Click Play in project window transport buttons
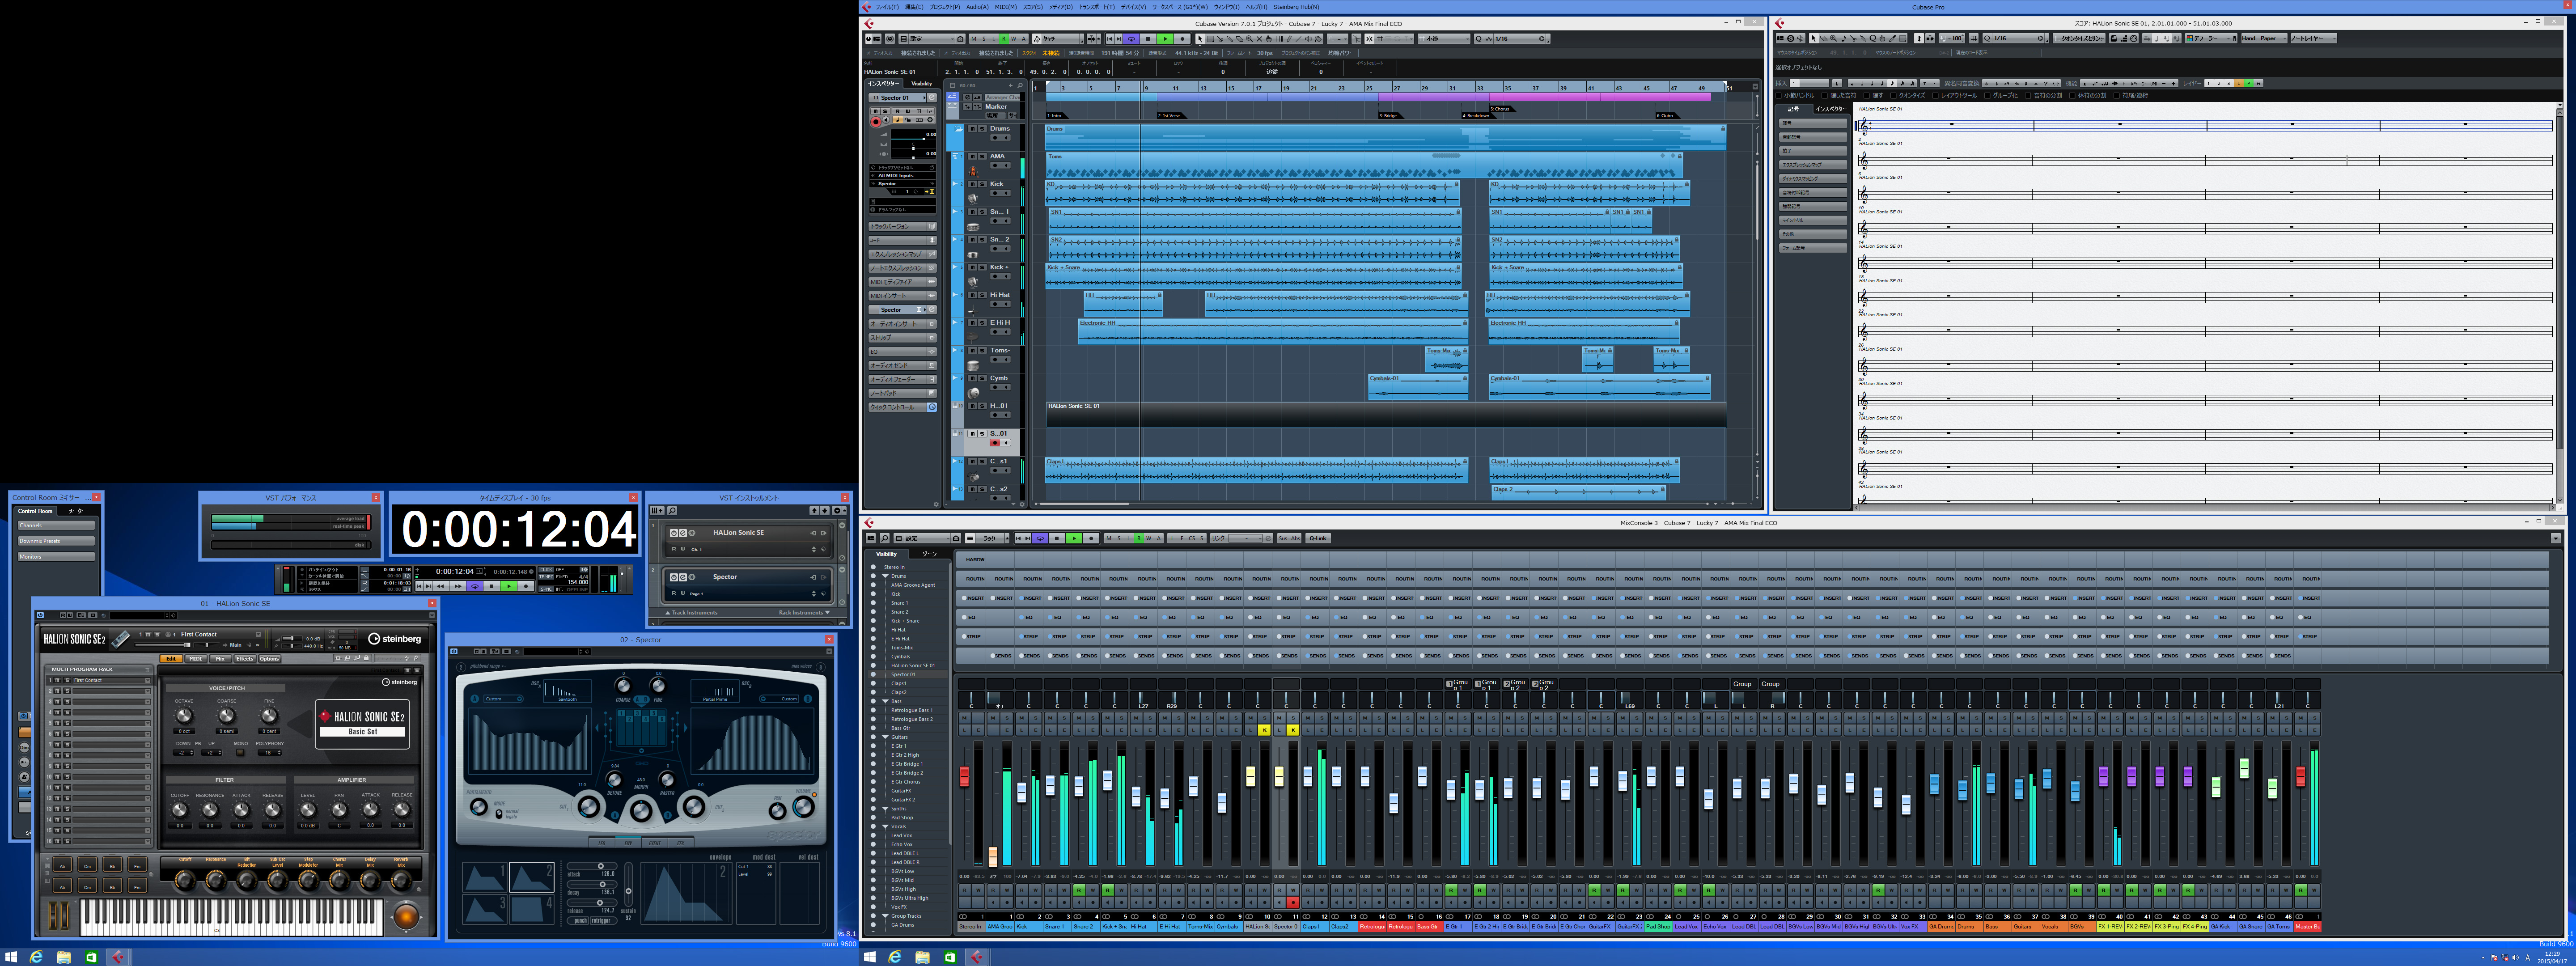Screen dimensions: 2576x966 [x=1165, y=39]
